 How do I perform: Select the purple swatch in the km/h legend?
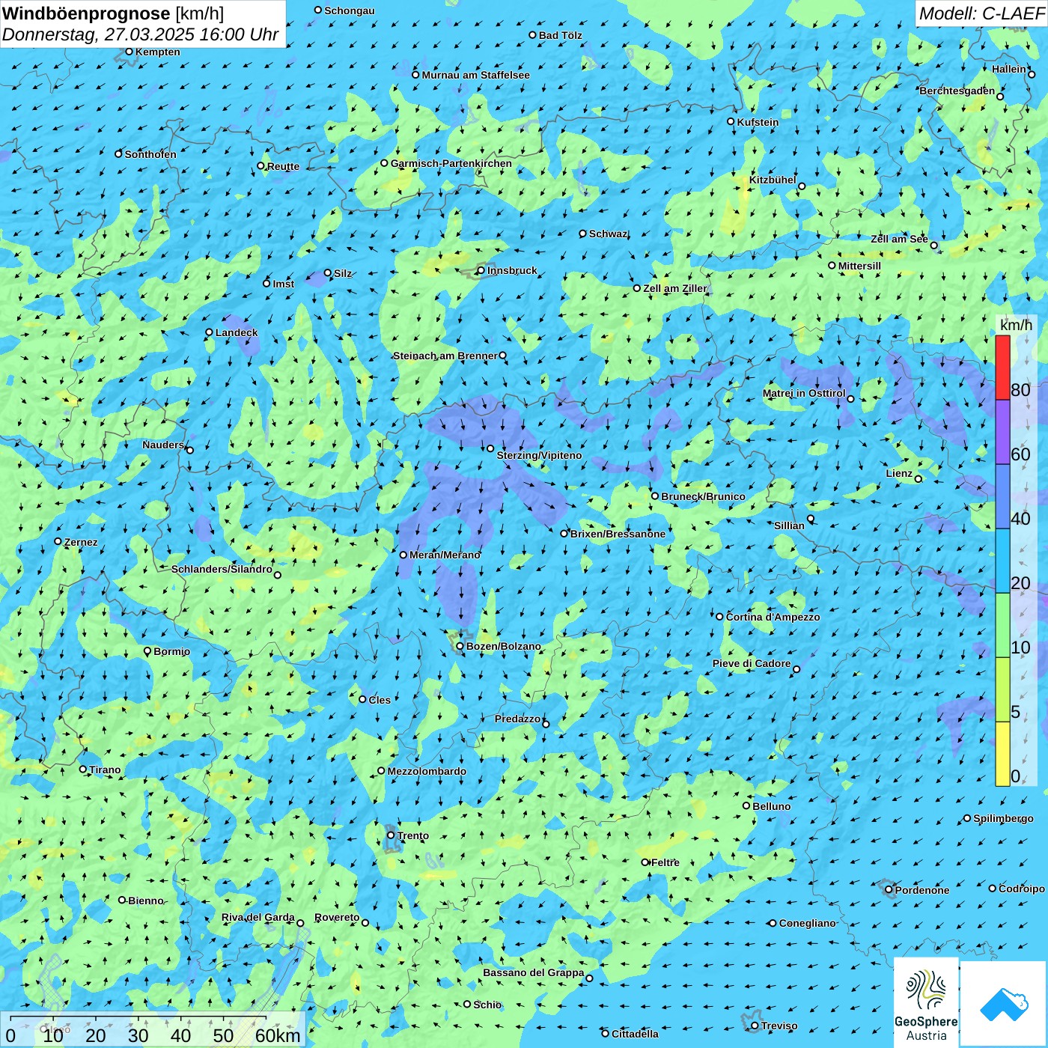(x=1002, y=433)
